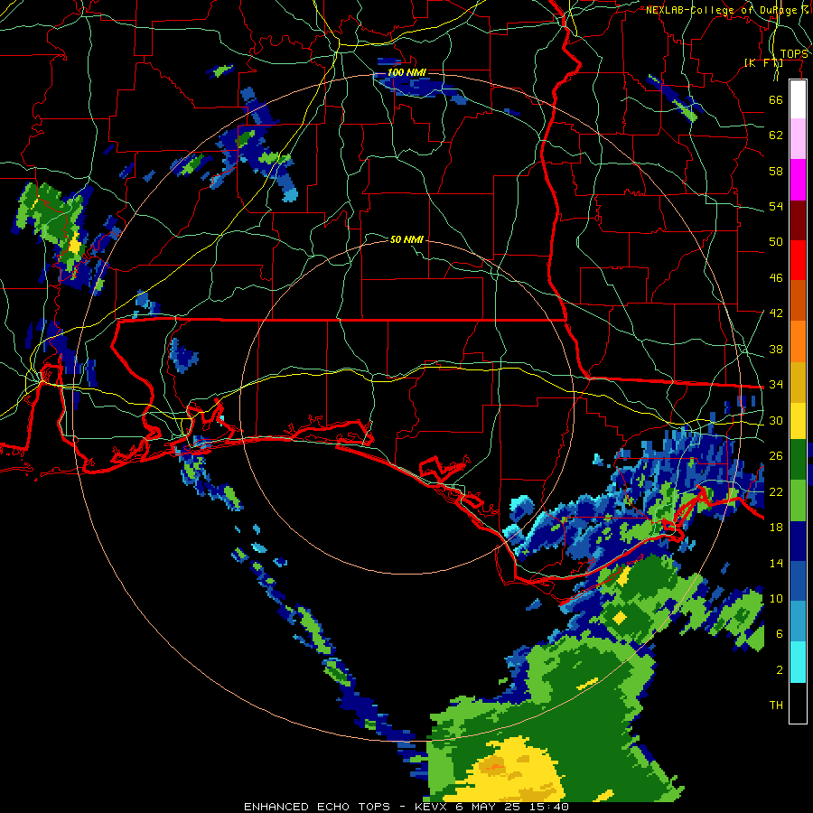
Task: Click the '54' legend value
Action: pos(776,206)
